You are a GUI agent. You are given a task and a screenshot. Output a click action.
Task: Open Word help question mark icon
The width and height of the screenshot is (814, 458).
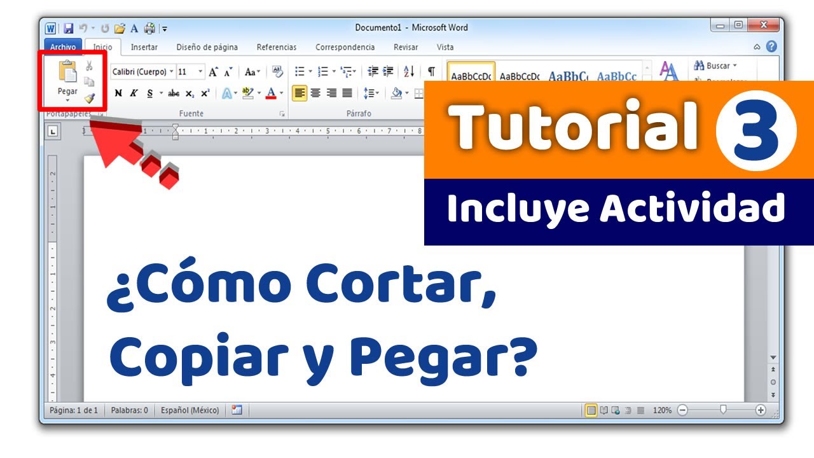pyautogui.click(x=771, y=46)
